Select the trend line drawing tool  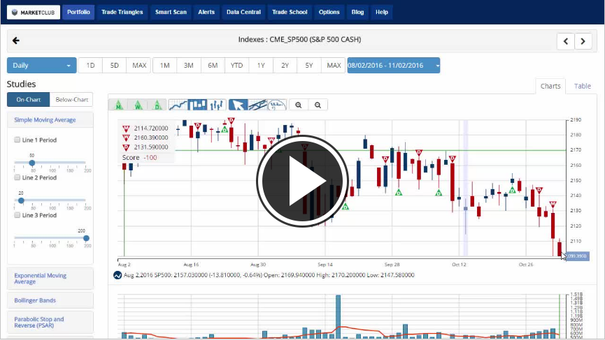click(257, 105)
